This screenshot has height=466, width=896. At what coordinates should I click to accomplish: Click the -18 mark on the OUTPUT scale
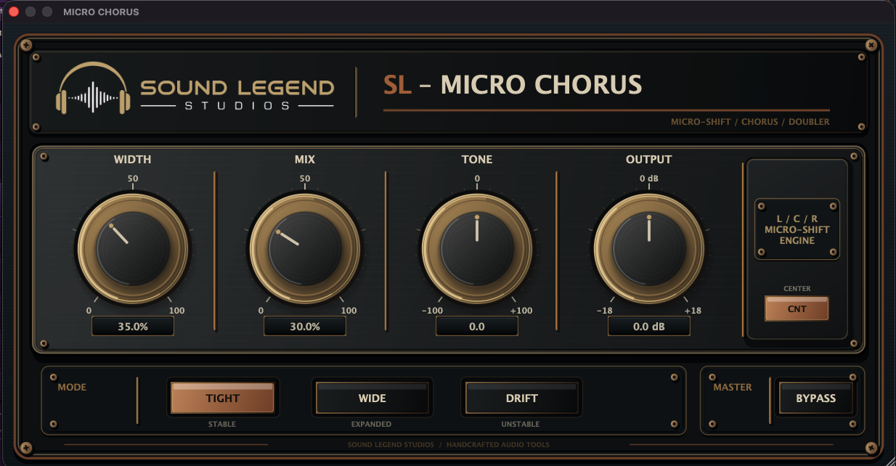coord(606,311)
